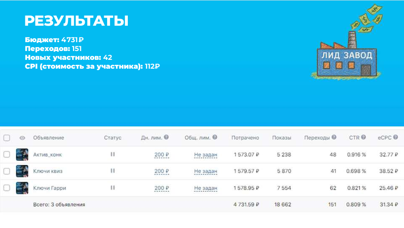Screen dimensions: 404x228
Task: Click the pause status icon for Ключи квиз
Action: (113, 171)
